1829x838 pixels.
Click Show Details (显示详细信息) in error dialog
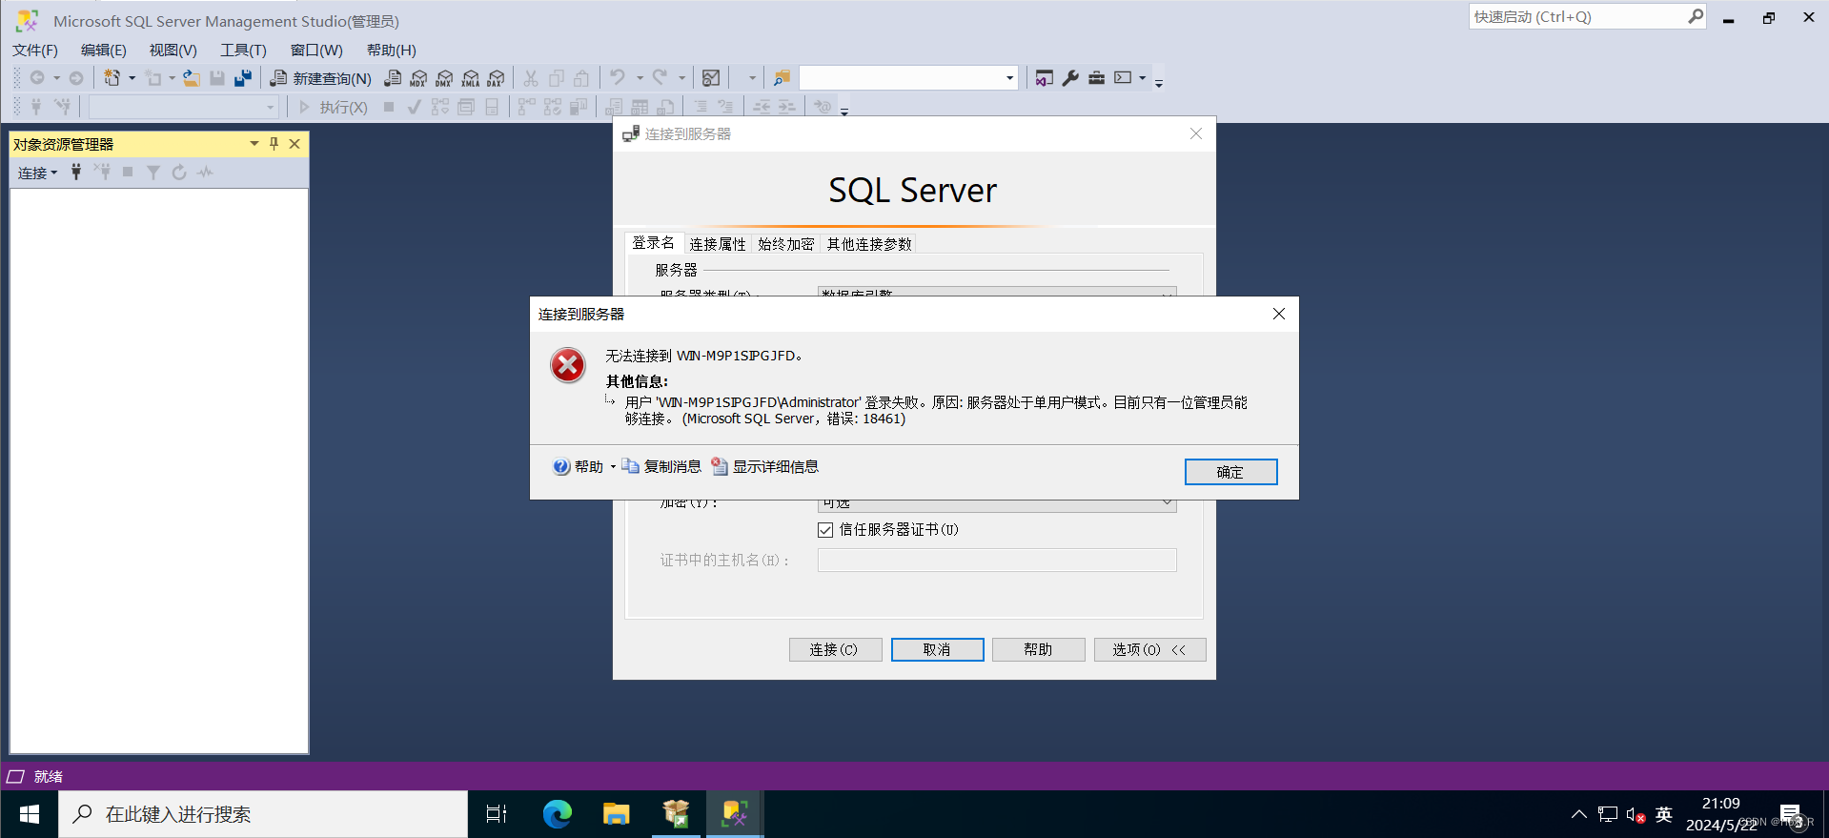tap(765, 467)
